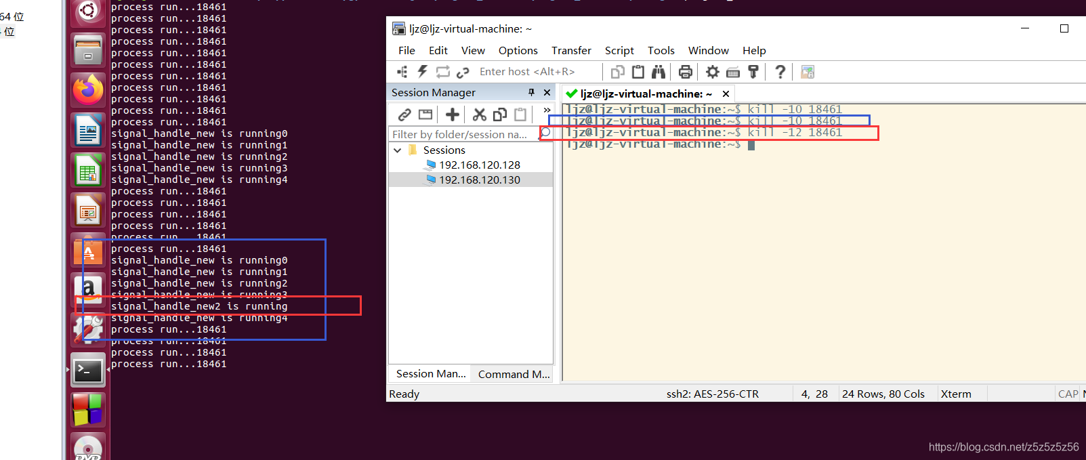The width and height of the screenshot is (1086, 460).
Task: Close the Session Manager panel
Action: click(547, 92)
